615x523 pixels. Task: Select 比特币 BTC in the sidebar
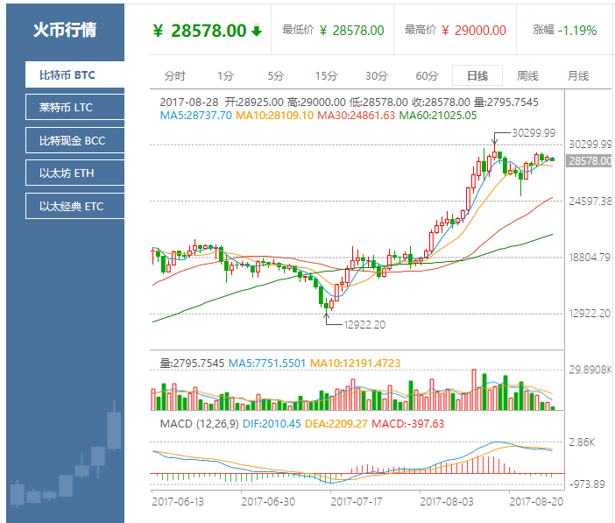point(75,74)
